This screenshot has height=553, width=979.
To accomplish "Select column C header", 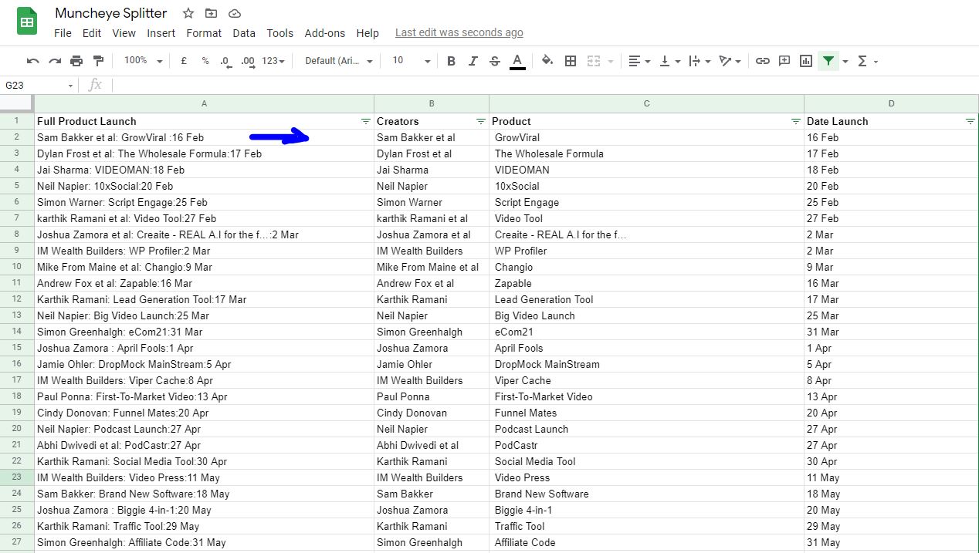I will click(646, 103).
